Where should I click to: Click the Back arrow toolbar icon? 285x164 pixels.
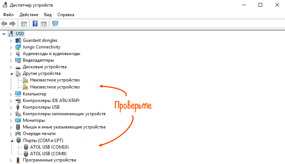tap(4, 23)
